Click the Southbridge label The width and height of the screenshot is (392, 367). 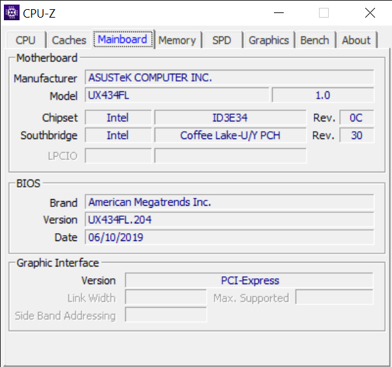point(49,135)
